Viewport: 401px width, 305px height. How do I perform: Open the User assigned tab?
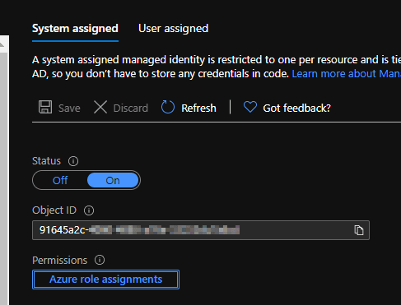[x=174, y=29]
